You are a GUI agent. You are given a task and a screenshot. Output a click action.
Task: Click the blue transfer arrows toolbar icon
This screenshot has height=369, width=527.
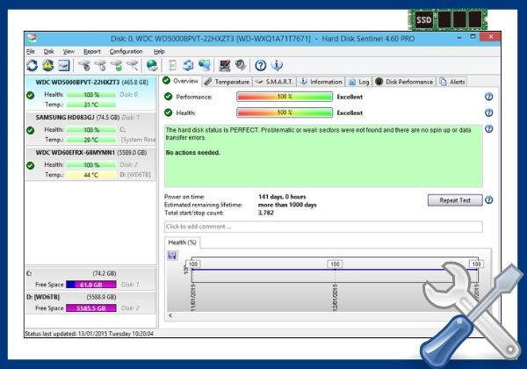188,65
